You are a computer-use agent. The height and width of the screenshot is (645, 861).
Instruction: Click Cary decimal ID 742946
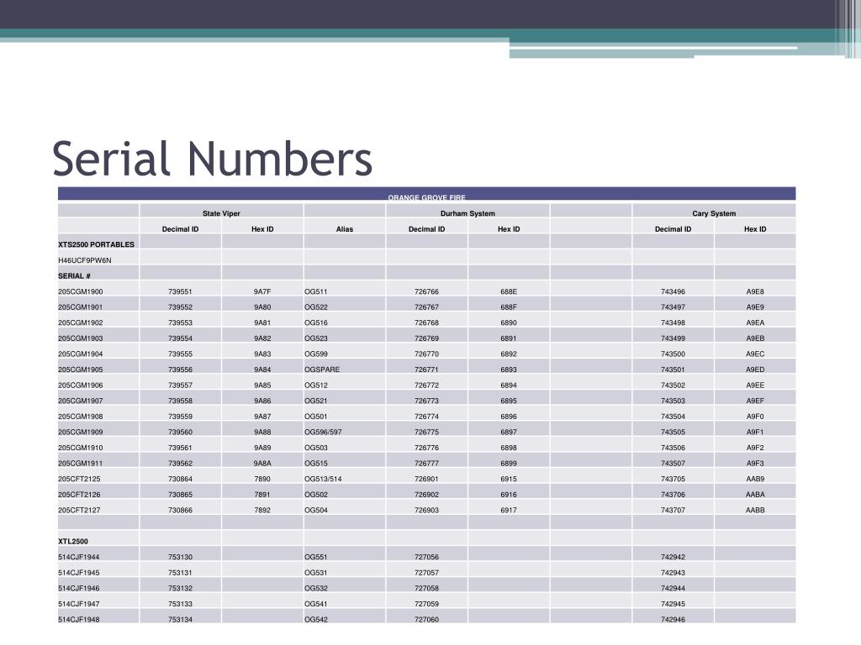pyautogui.click(x=673, y=620)
